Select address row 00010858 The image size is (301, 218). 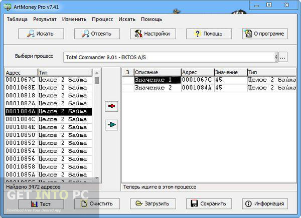(x=49, y=167)
